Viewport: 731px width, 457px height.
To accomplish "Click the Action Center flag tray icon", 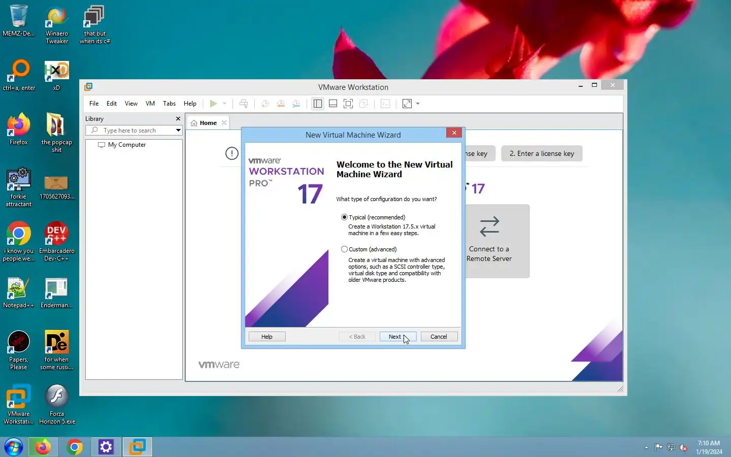I will [658, 447].
